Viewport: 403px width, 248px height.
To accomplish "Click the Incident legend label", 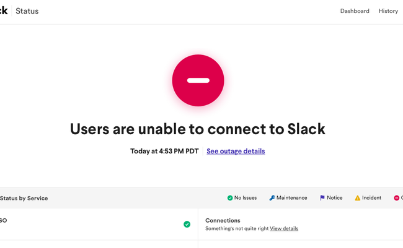I will pos(372,198).
